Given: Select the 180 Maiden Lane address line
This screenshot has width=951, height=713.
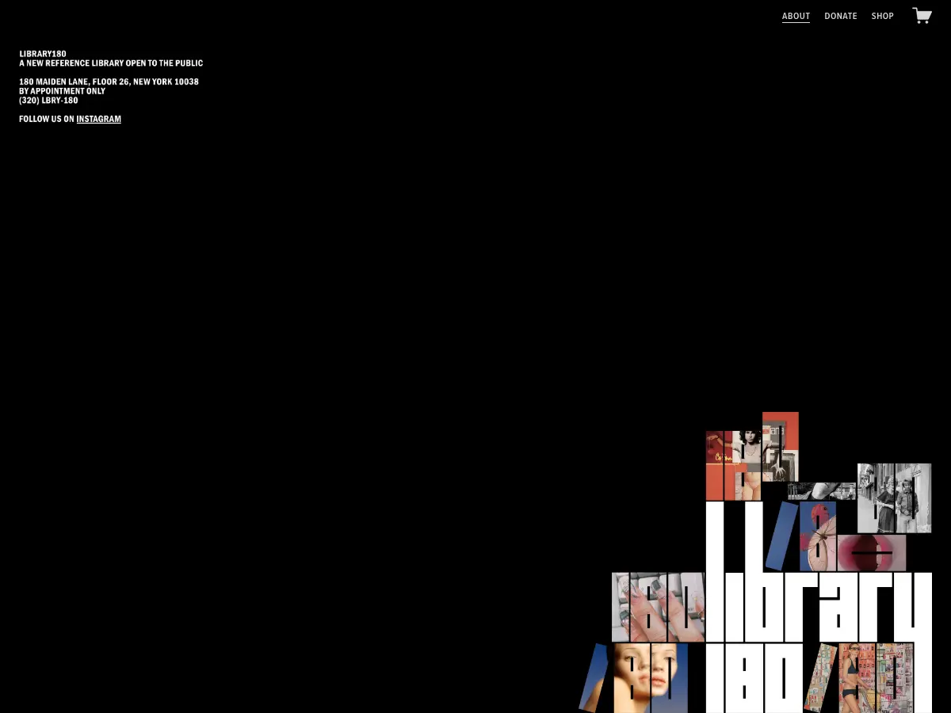Looking at the screenshot, I should coord(109,82).
